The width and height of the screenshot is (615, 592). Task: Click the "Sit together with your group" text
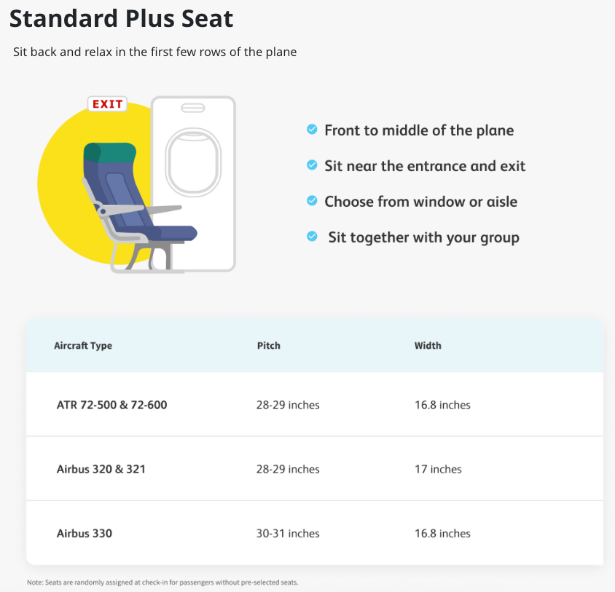423,237
